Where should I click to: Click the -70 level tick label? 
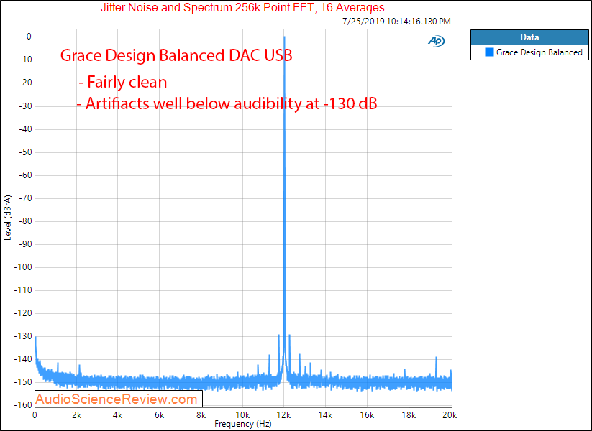coord(24,198)
